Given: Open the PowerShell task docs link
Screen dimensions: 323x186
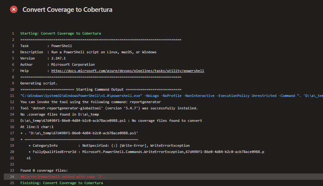Looking at the screenshot, I should point(127,71).
